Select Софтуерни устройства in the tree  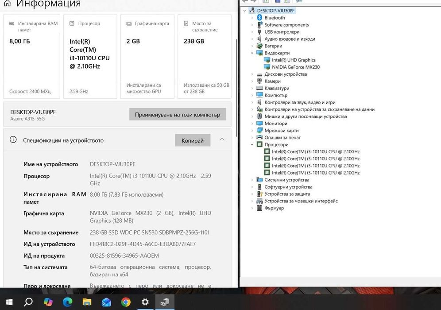pos(288,187)
